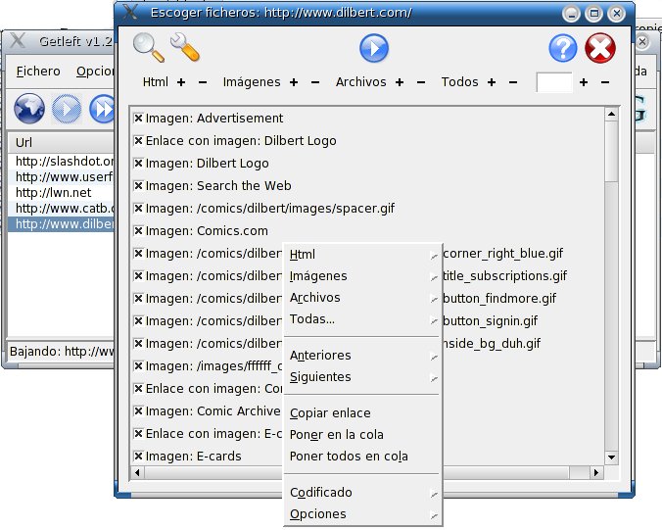Toggle Imagen: Search the Web checkbox
The height and width of the screenshot is (530, 662).
(x=138, y=185)
